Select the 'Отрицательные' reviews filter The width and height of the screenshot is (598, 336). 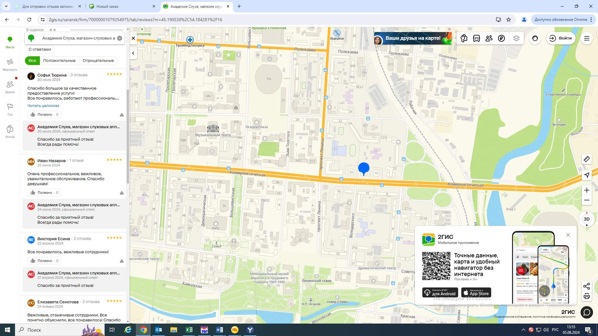pyautogui.click(x=98, y=61)
